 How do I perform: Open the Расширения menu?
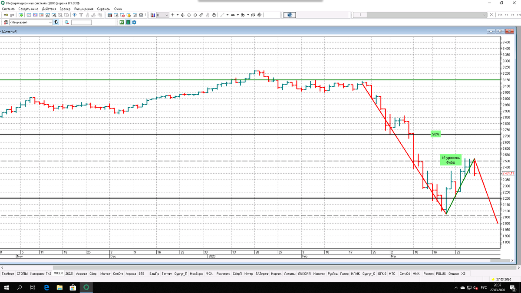click(84, 9)
